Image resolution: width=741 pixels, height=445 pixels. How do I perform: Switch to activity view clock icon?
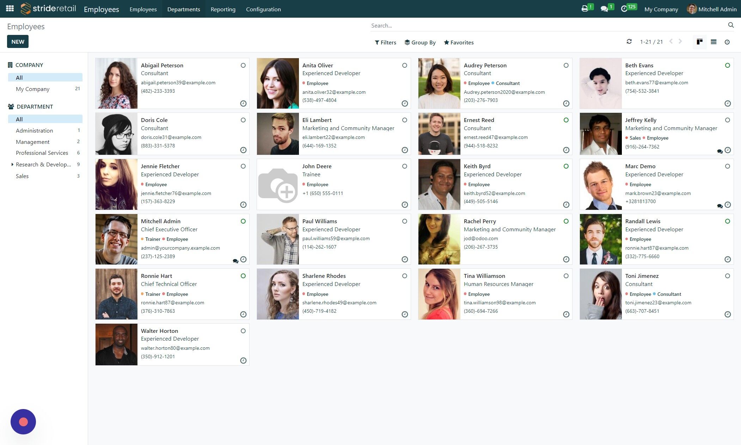coord(727,42)
